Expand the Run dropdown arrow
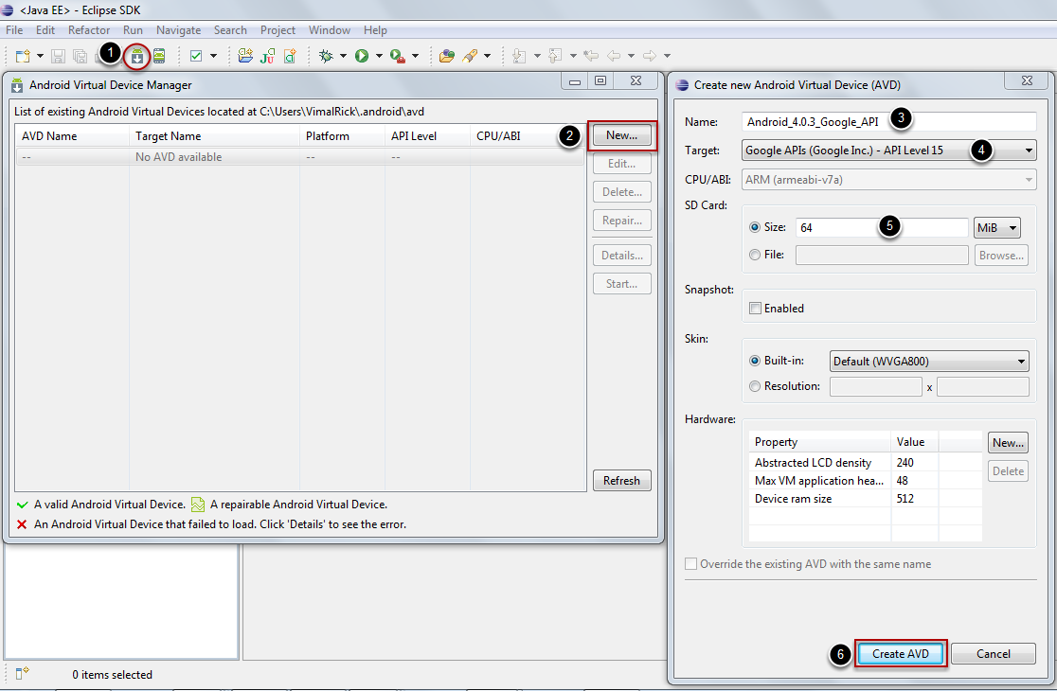Screen dimensions: 1057x691 379,56
